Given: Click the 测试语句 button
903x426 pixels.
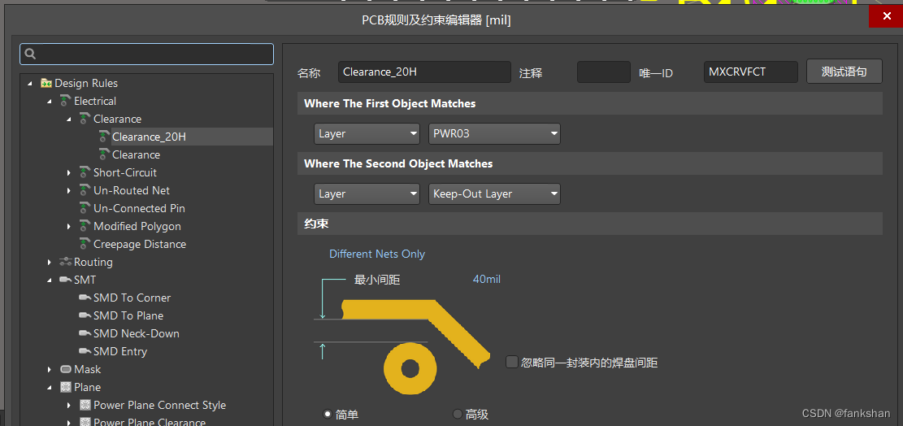Looking at the screenshot, I should click(x=844, y=72).
